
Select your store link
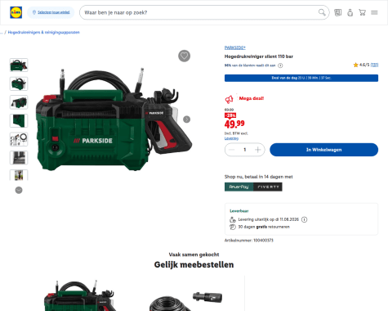pyautogui.click(x=54, y=12)
